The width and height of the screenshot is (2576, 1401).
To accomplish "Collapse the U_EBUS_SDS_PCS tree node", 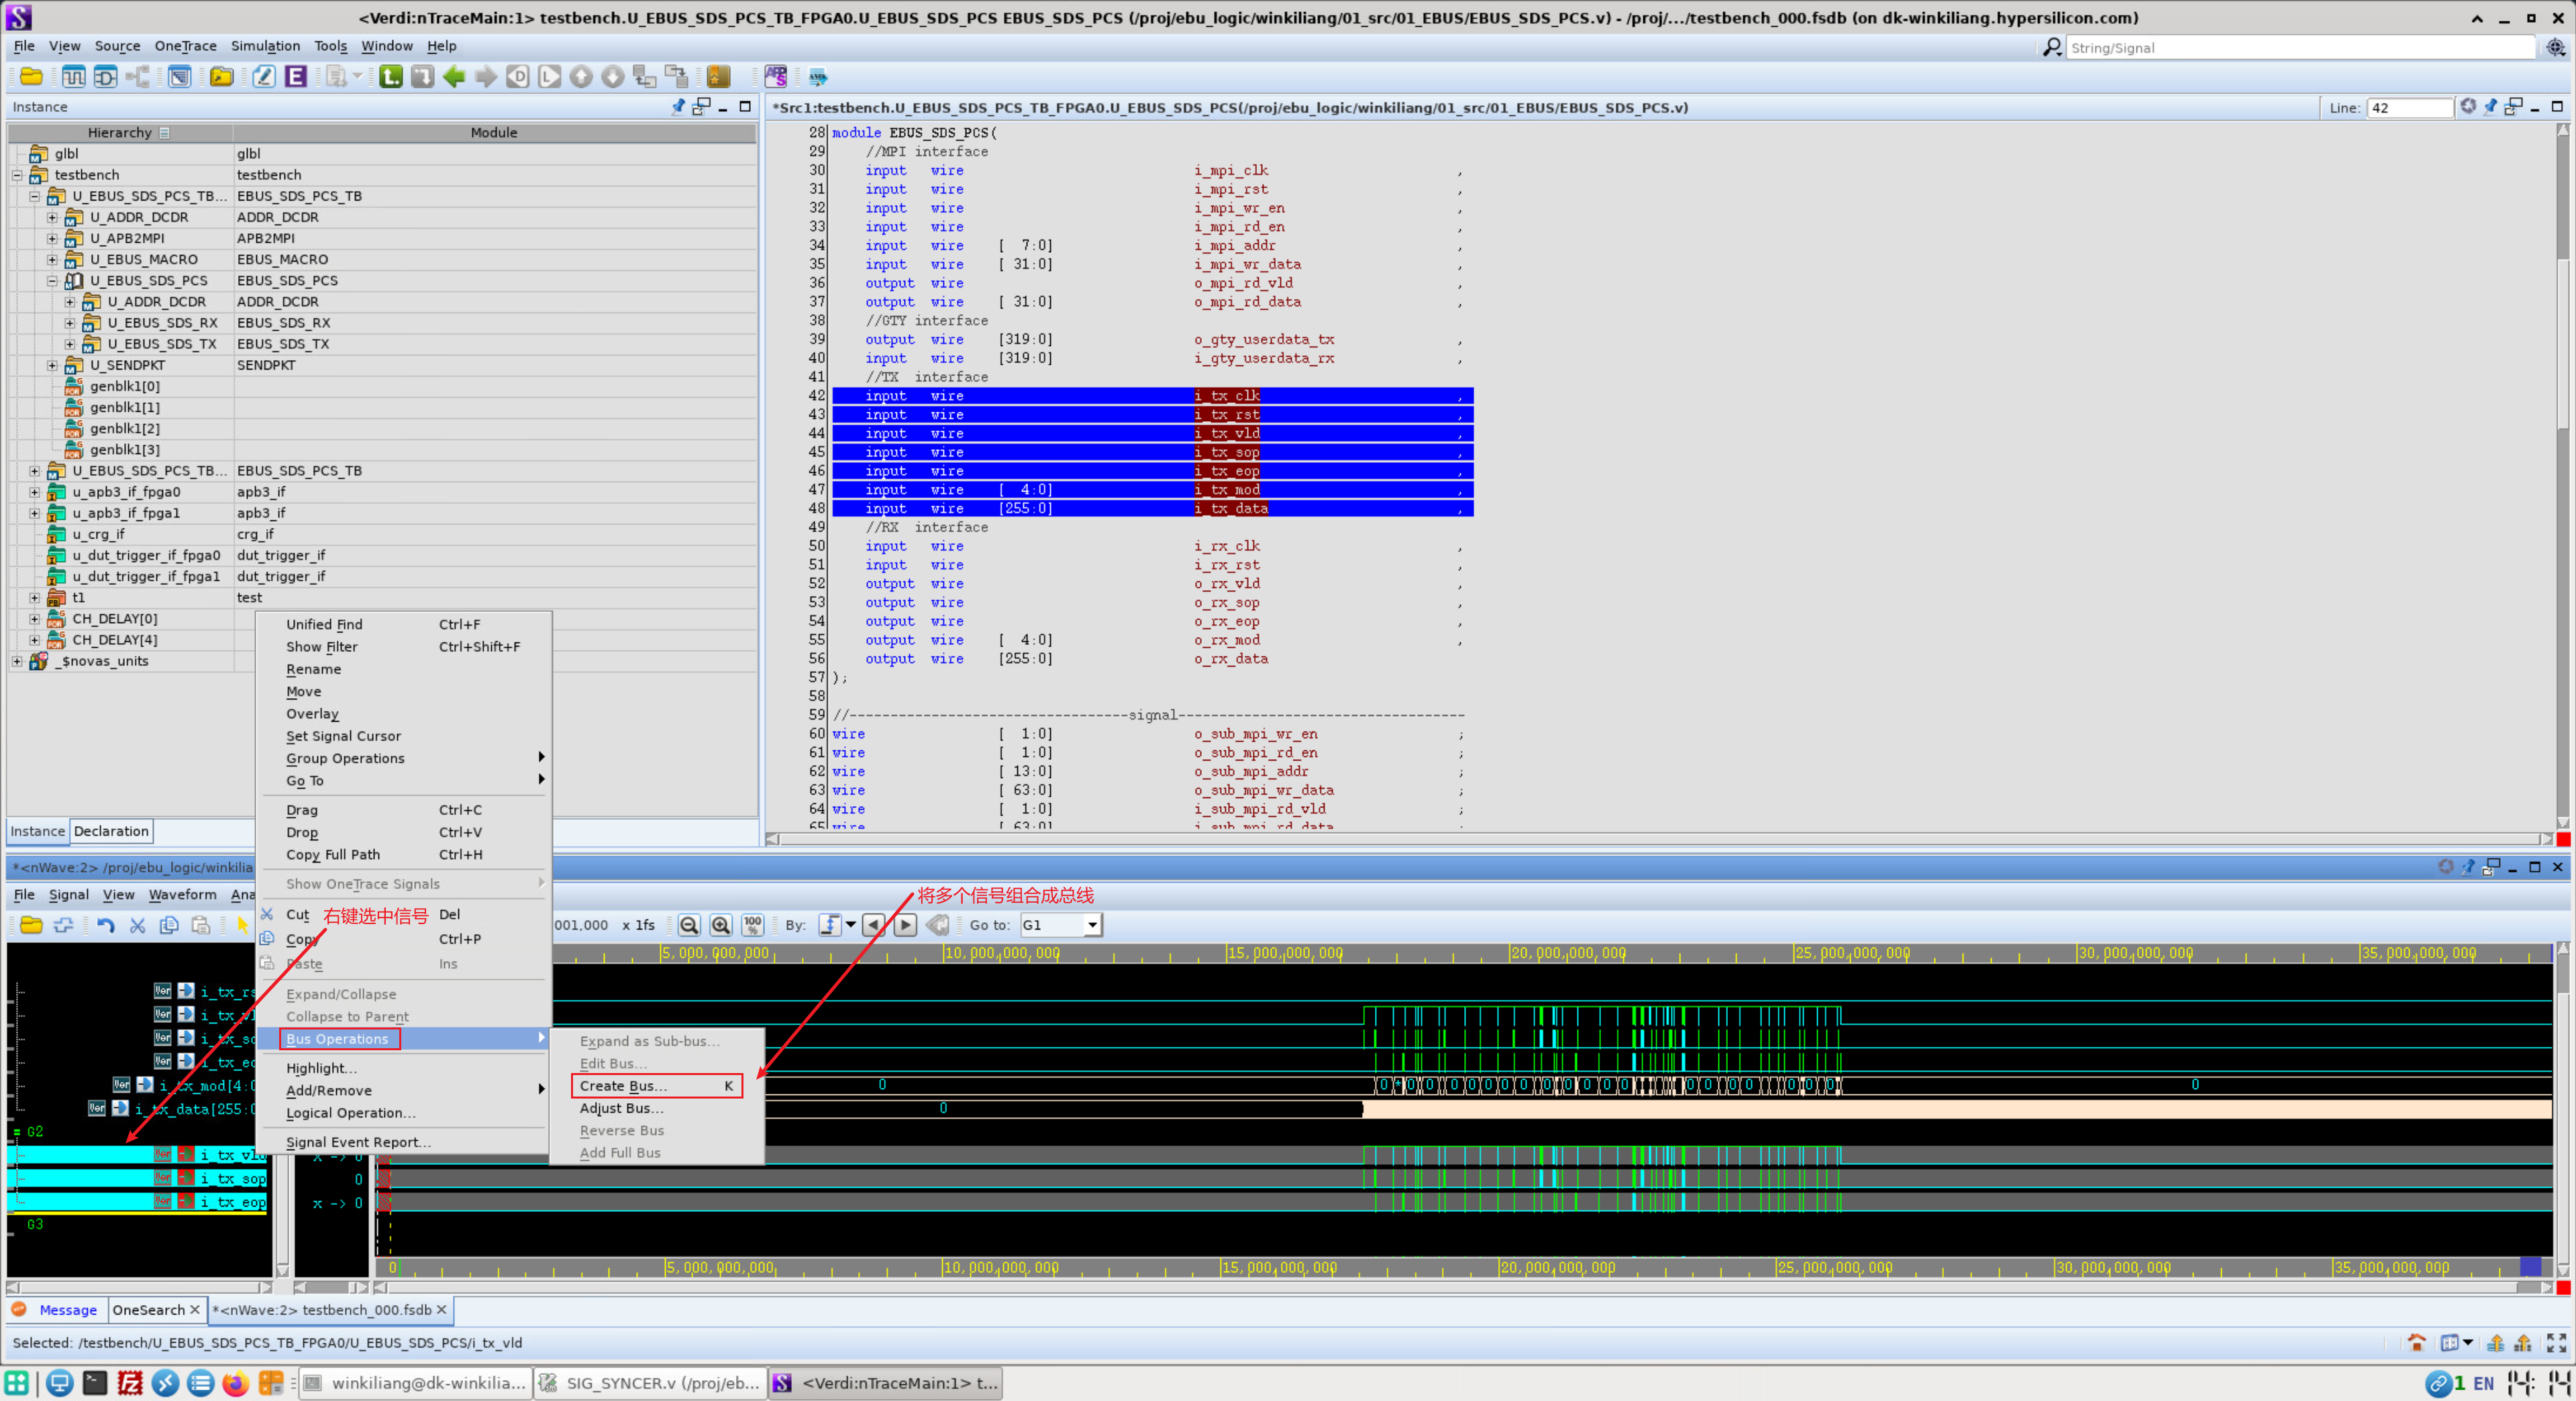I will click(52, 281).
